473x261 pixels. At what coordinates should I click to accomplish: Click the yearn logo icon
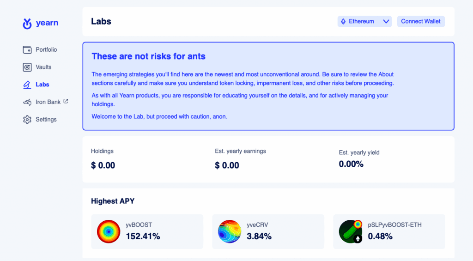27,24
